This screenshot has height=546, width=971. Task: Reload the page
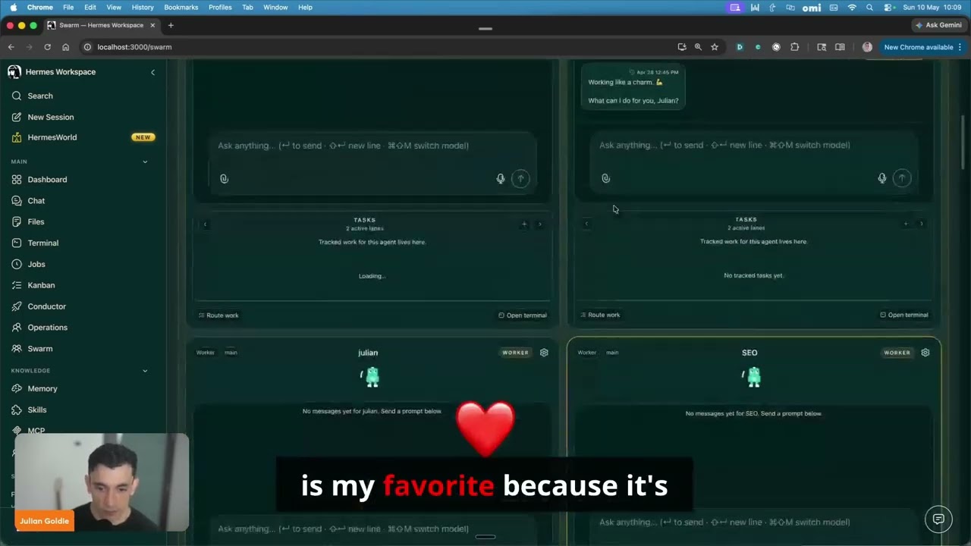pos(47,47)
